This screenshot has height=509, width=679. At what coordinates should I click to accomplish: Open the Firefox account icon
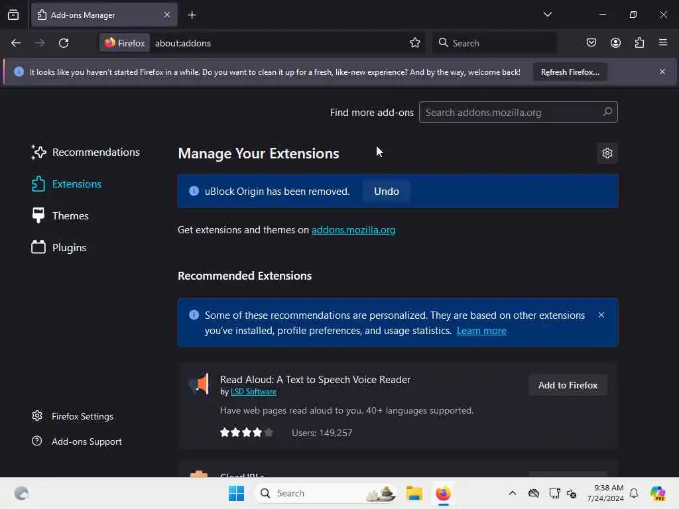pyautogui.click(x=615, y=43)
